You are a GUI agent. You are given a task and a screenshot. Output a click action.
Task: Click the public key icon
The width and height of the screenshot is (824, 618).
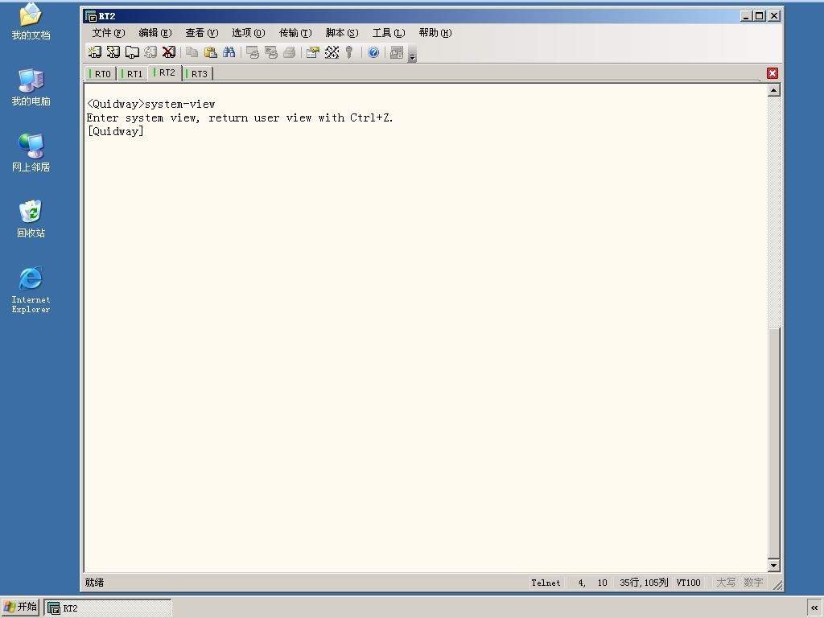coord(349,52)
